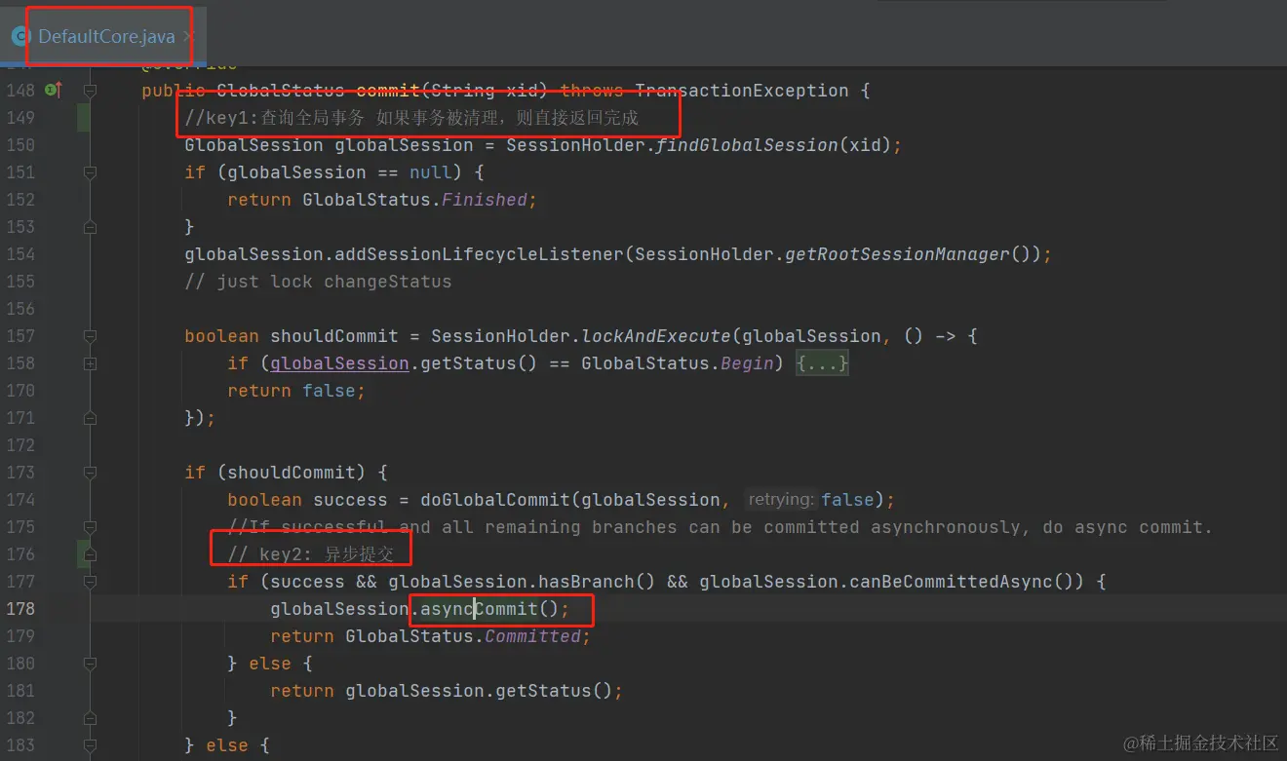Image resolution: width=1287 pixels, height=761 pixels.
Task: Click the findGlobalSession method call
Action: tap(746, 145)
